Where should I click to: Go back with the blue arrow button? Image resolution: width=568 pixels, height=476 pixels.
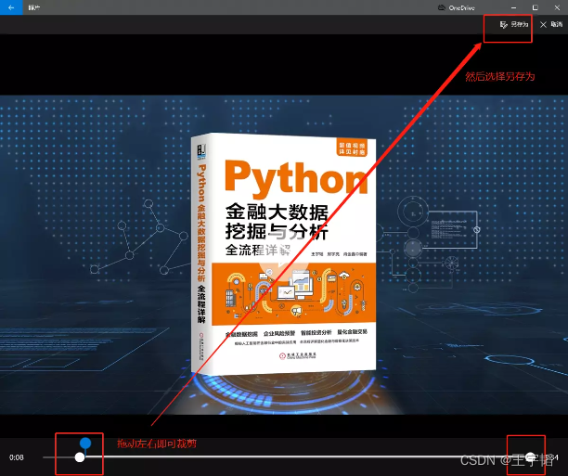pos(11,7)
